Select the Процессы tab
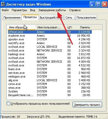 point(30,17)
